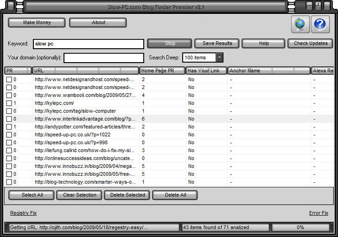The width and height of the screenshot is (338, 237).
Task: Click the Delete Selected button
Action: point(127,195)
